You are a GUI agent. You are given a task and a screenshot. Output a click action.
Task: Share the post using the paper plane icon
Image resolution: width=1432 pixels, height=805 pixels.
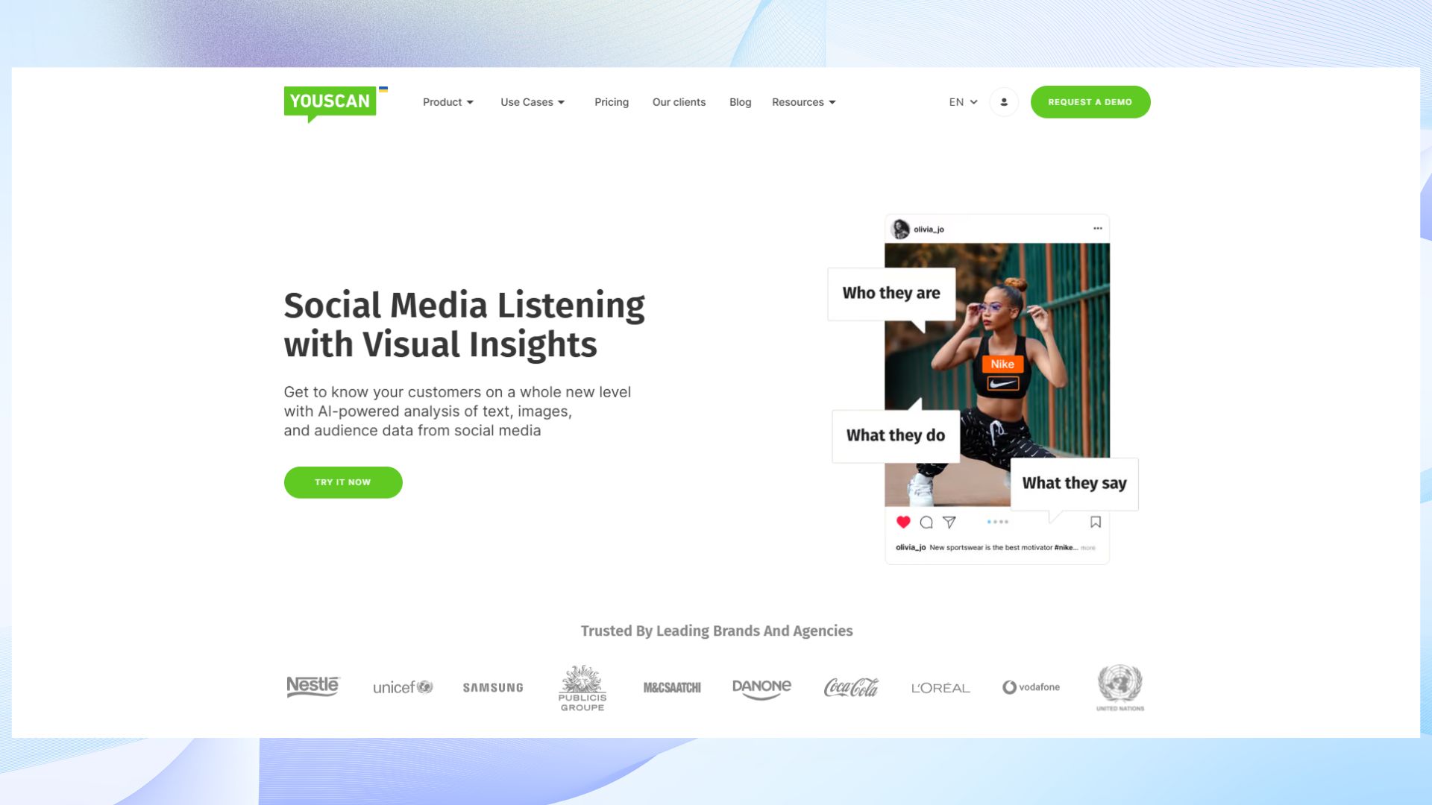point(949,523)
